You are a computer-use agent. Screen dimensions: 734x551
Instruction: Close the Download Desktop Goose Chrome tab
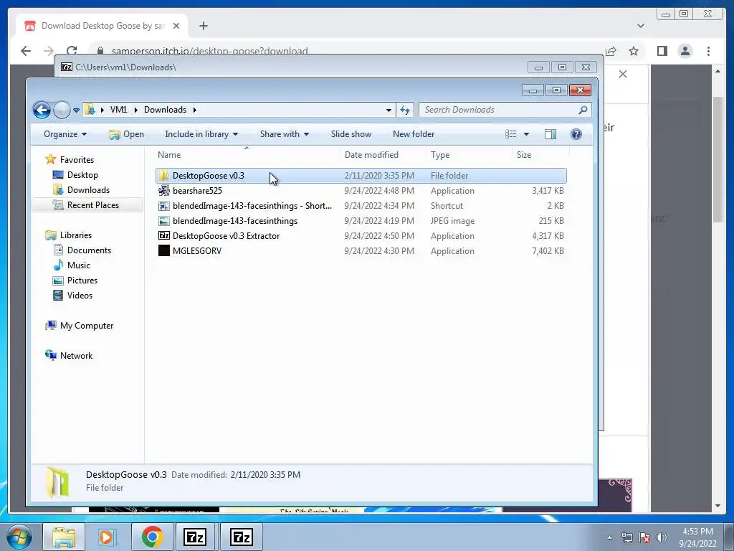(x=176, y=27)
